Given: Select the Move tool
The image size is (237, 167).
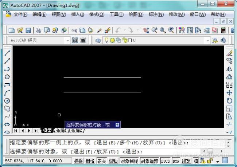Looking at the screenshot, I should [x=229, y=93].
